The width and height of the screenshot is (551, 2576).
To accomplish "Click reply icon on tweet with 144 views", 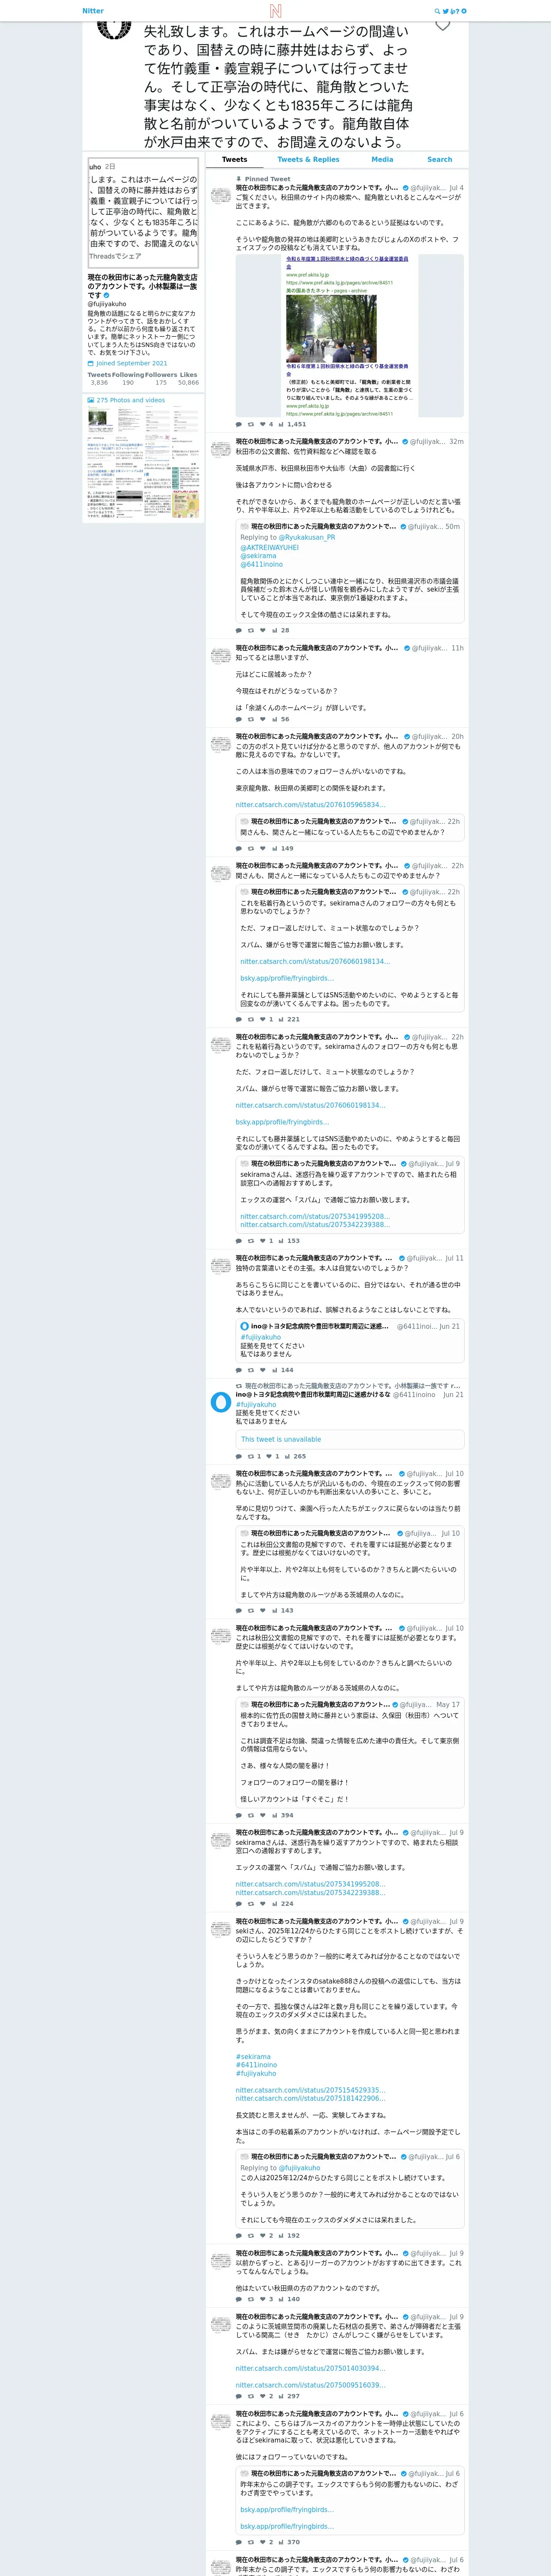I will [238, 1370].
